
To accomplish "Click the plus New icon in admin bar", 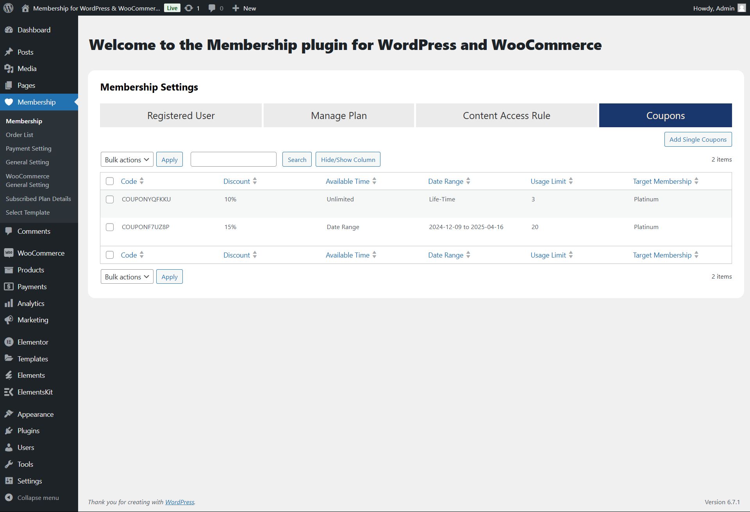I will (x=236, y=8).
